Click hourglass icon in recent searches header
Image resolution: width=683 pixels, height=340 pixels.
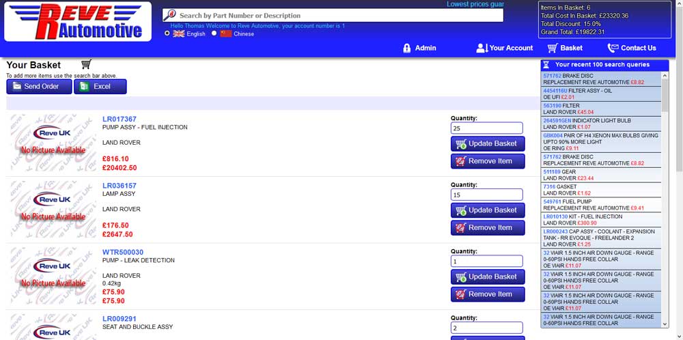coord(546,64)
